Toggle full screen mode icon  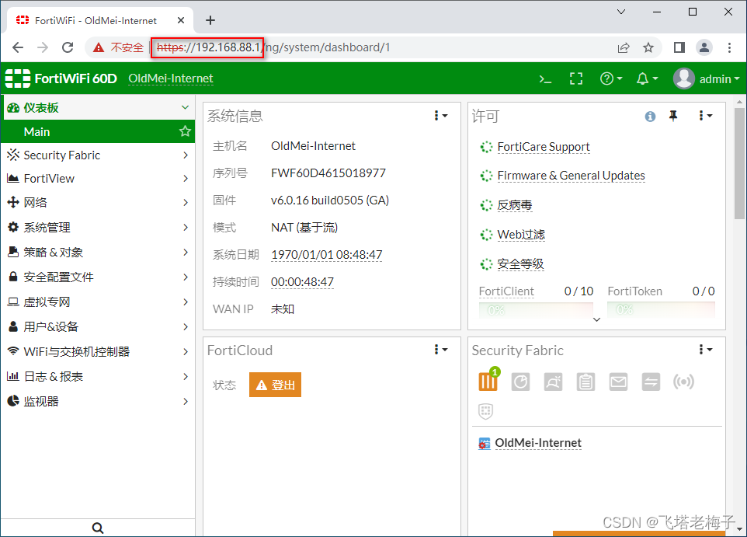(x=576, y=78)
